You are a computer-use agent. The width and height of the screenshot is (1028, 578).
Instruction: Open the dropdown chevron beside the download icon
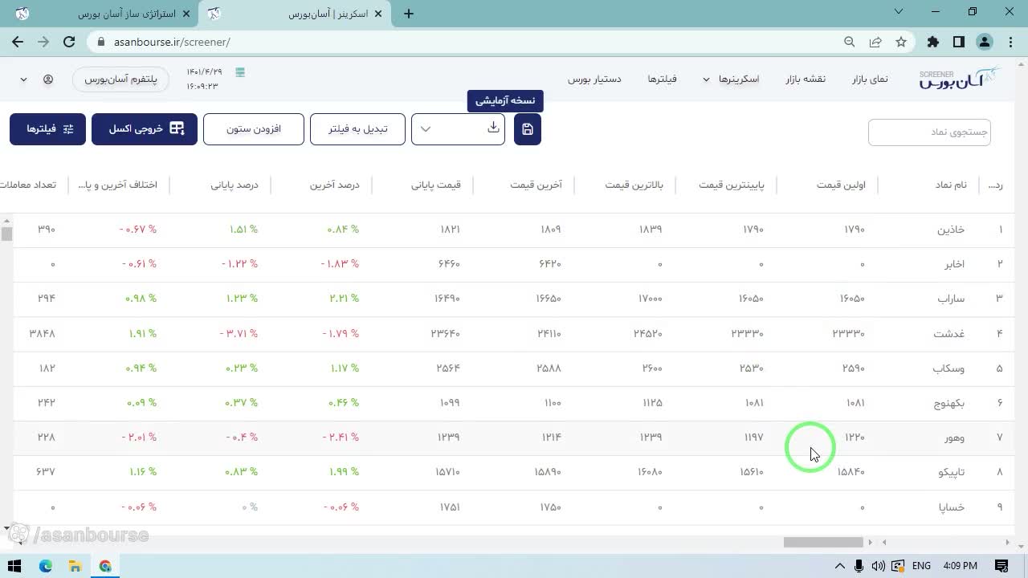coord(426,129)
